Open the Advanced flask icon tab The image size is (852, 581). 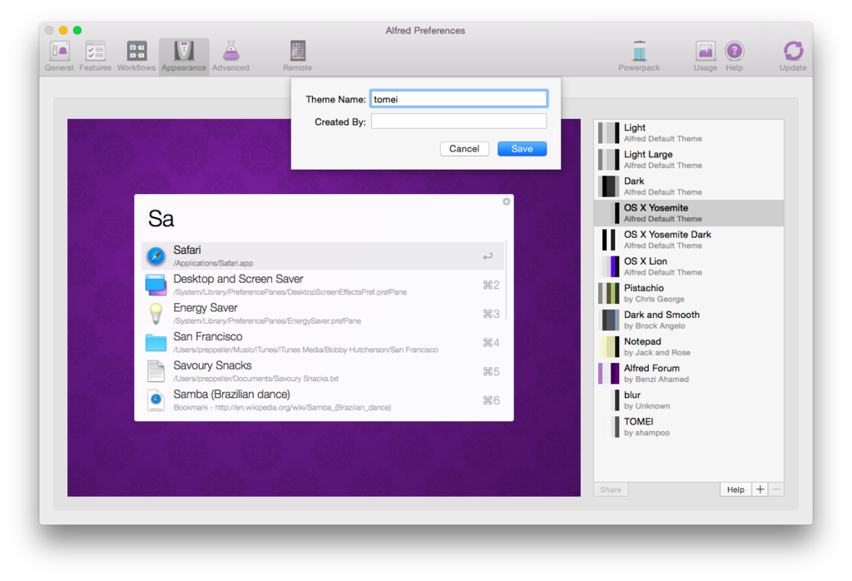(x=231, y=51)
